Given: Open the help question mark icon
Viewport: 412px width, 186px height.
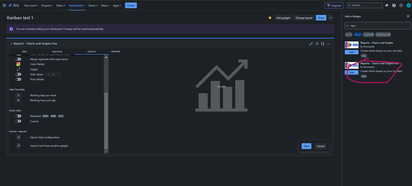Looking at the screenshot, I should [394, 5].
